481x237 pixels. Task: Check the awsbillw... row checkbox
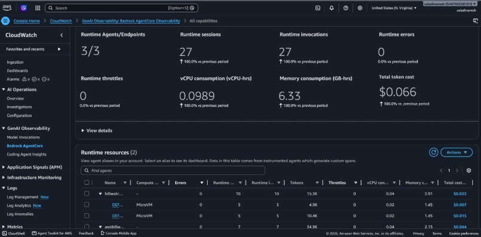point(87,227)
